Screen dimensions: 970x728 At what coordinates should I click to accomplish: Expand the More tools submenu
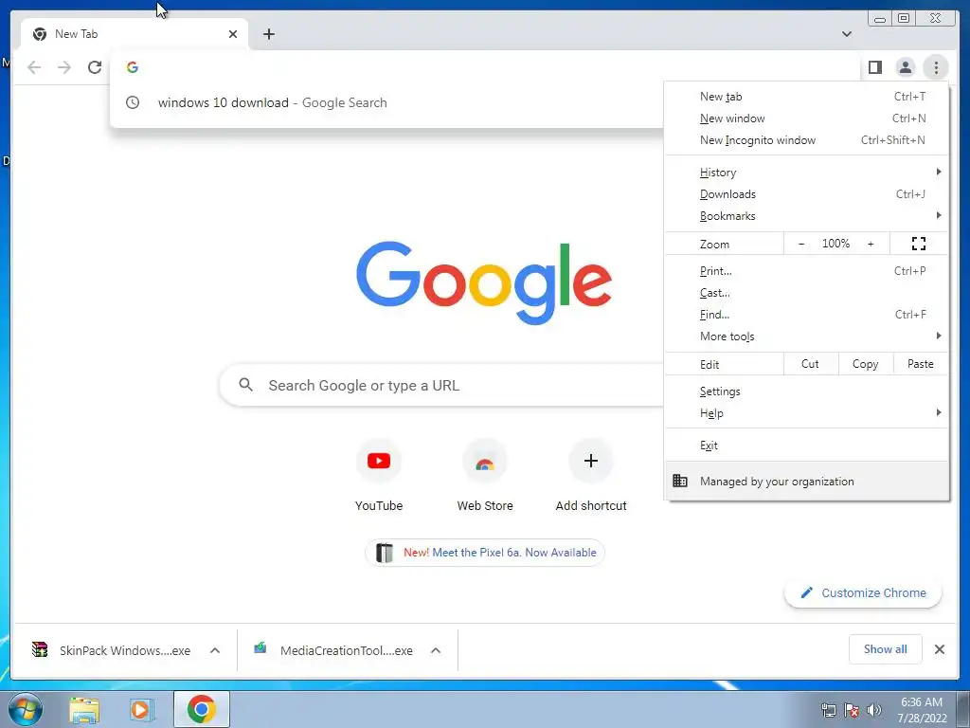coord(807,337)
